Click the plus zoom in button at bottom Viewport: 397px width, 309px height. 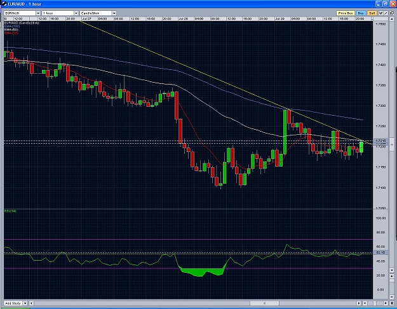click(x=386, y=303)
